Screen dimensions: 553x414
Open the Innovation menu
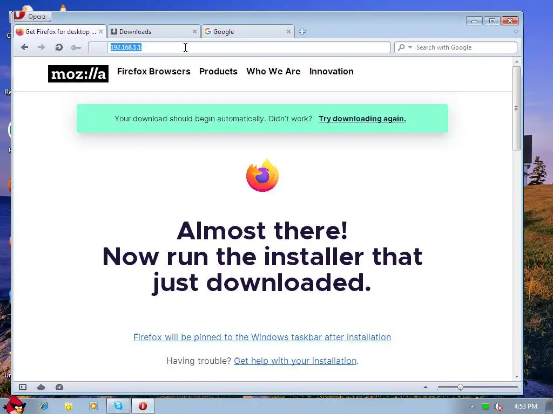coord(332,72)
